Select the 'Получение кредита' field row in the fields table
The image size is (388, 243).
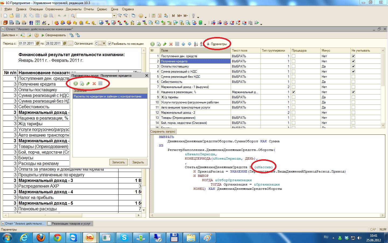196,61
